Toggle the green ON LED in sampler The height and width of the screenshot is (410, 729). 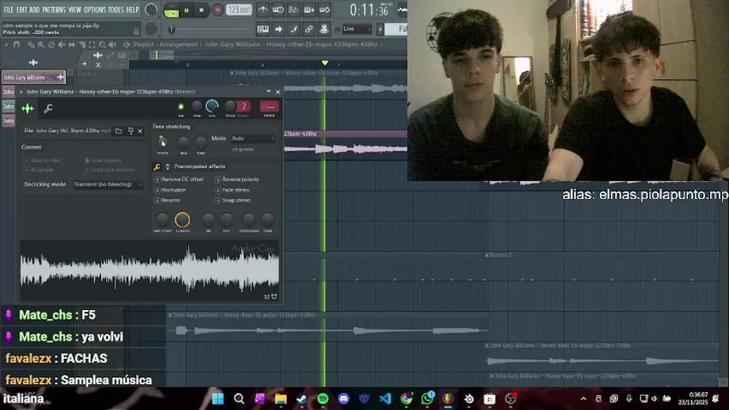[181, 106]
